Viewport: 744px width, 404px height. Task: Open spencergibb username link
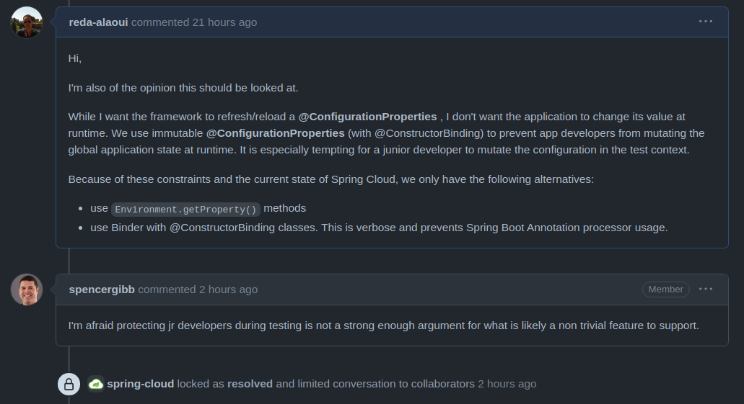coord(102,289)
